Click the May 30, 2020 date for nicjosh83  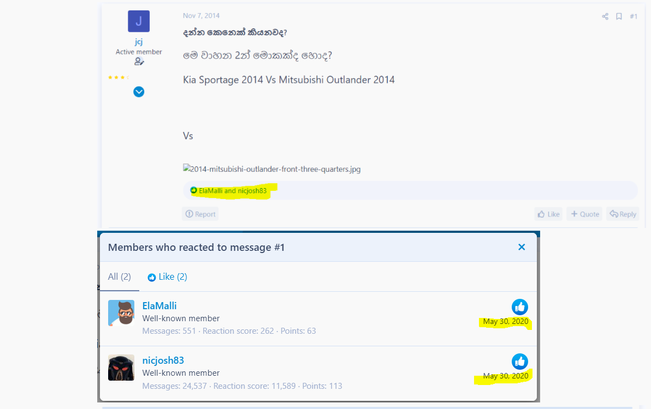click(505, 376)
